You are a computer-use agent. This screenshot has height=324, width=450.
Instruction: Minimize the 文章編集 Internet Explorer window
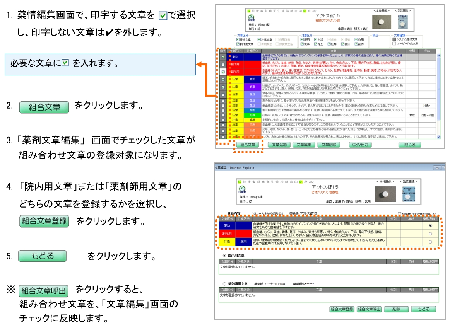point(436,167)
